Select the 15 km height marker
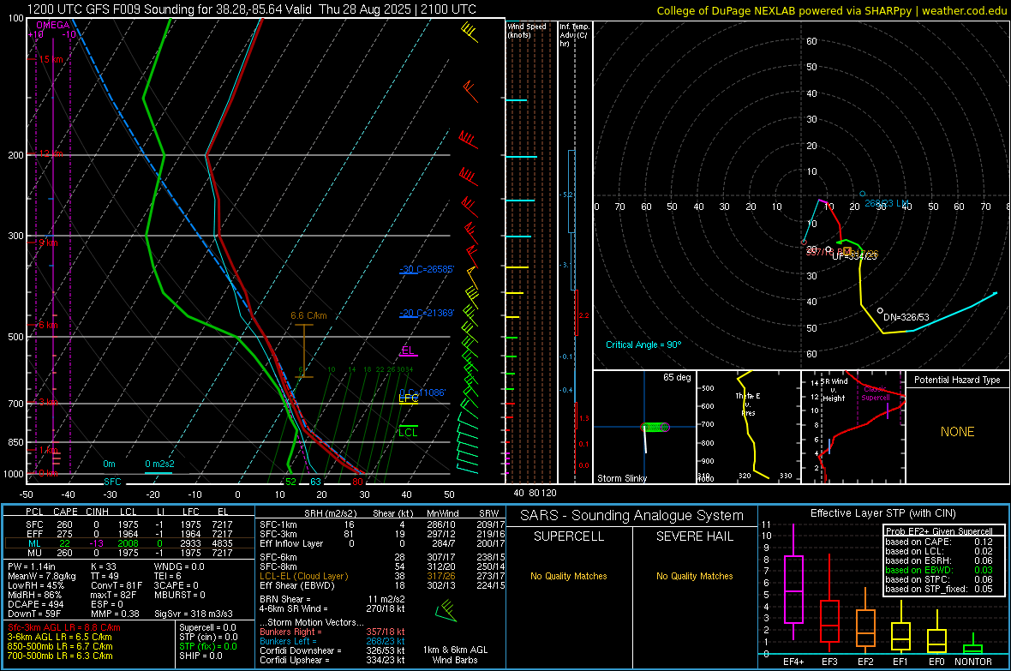This screenshot has width=1011, height=671. [x=51, y=59]
